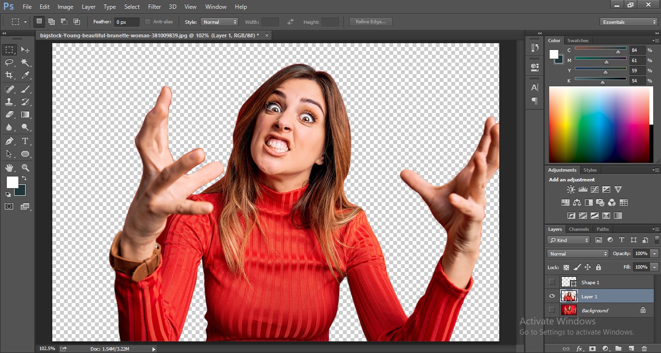
Task: Switch to the Swatches tab
Action: 578,41
